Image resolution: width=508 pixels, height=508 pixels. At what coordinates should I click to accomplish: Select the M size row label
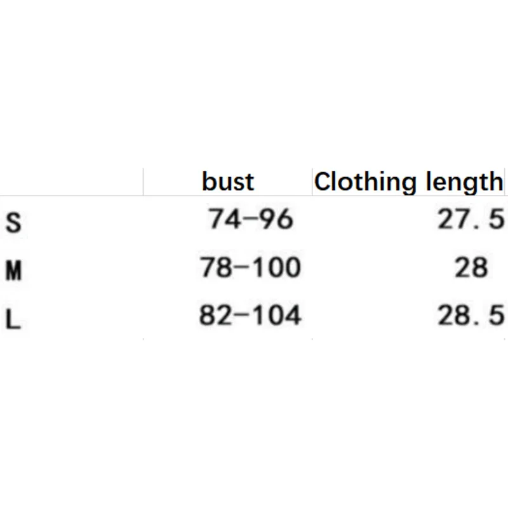click(x=13, y=271)
